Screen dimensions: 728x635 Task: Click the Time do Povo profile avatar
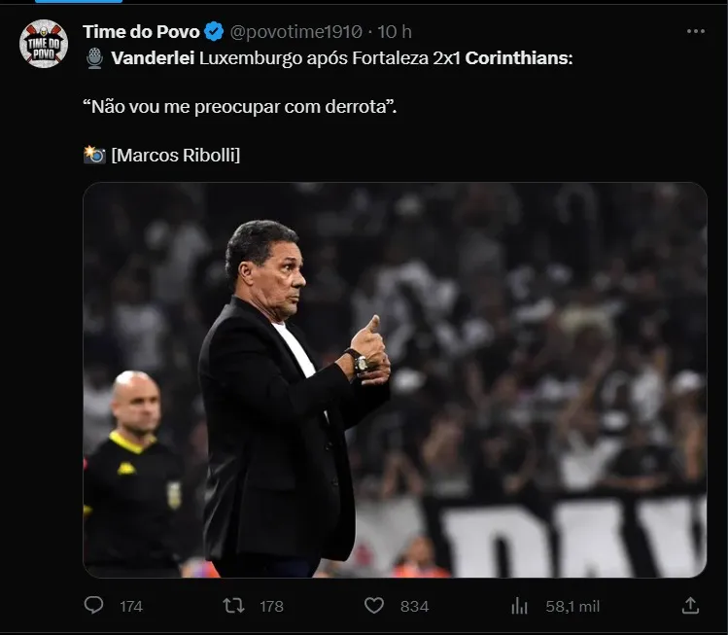[x=44, y=44]
